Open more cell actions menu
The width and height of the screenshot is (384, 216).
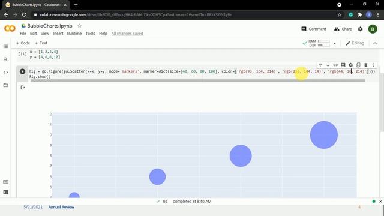point(373,65)
